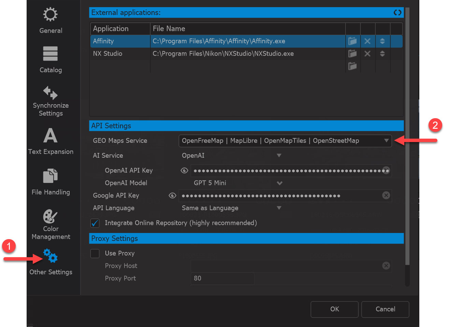Image resolution: width=449 pixels, height=327 pixels.
Task: Browse file for the NX Studio application
Action: 352,53
